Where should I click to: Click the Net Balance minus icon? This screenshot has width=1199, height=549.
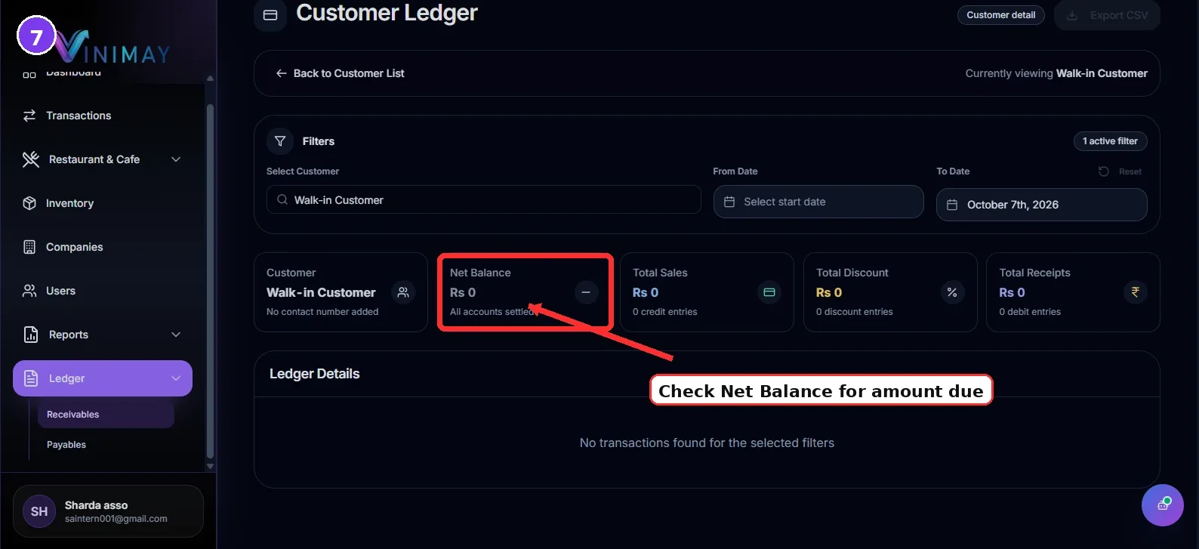[x=586, y=292]
